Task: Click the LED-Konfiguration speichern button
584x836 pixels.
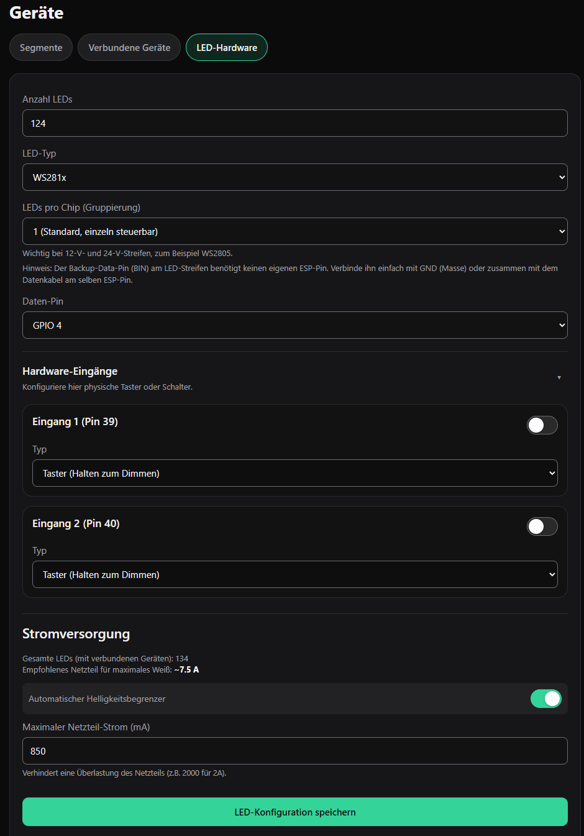Action: pyautogui.click(x=295, y=812)
